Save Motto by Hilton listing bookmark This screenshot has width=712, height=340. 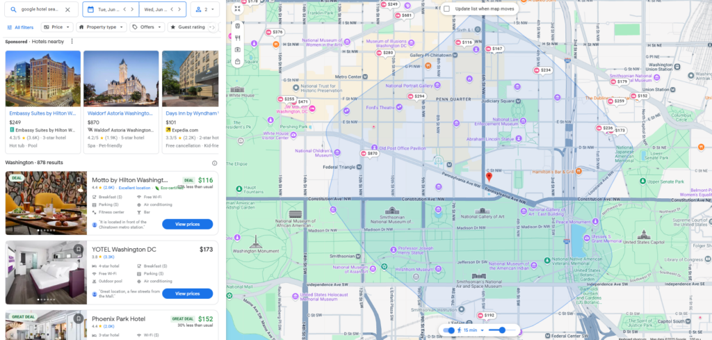tap(79, 180)
